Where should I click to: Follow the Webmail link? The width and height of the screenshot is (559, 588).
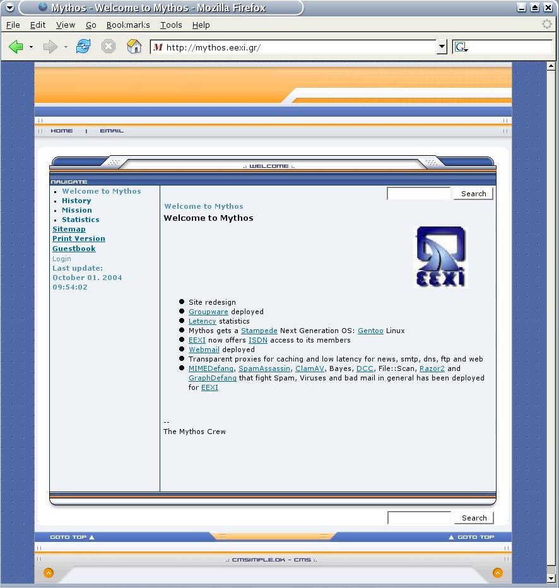(204, 350)
